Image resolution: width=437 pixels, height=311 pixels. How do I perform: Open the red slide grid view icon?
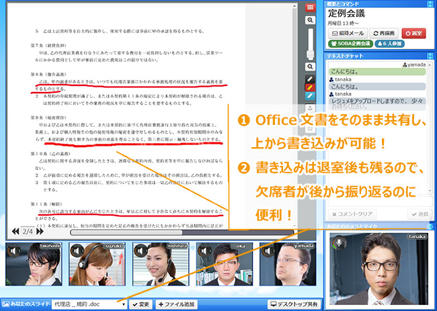(310, 7)
